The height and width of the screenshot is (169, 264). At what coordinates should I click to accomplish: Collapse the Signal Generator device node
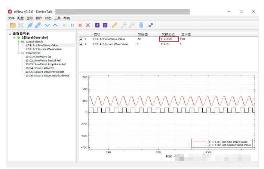[x=14, y=37]
